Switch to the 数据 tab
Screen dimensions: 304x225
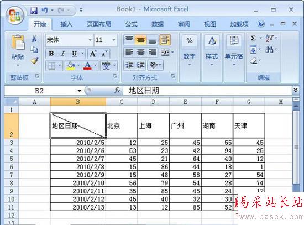[x=158, y=24]
